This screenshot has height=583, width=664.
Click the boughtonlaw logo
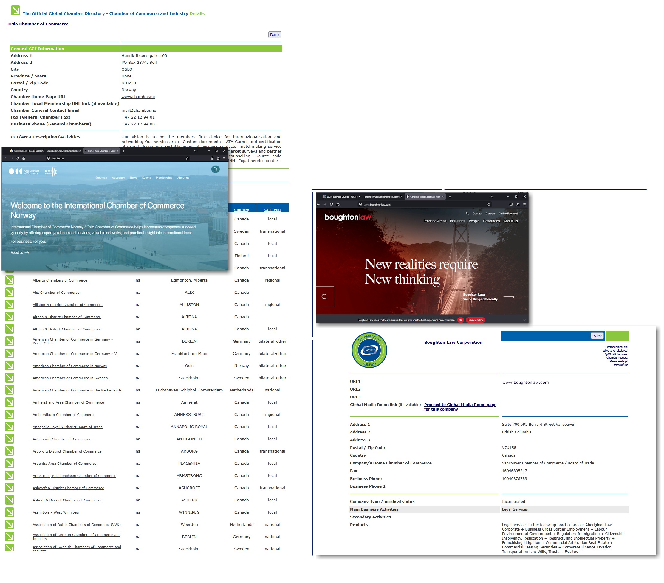point(347,217)
